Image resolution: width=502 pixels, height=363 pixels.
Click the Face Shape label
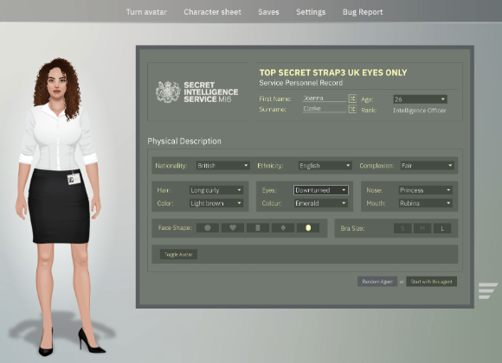(175, 228)
